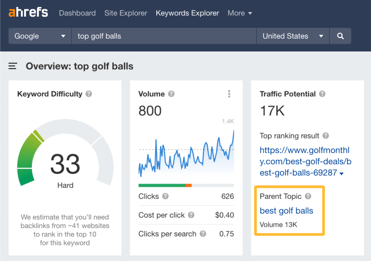This screenshot has height=261, width=371.
Task: Click the Volume help question icon
Action: pos(171,94)
